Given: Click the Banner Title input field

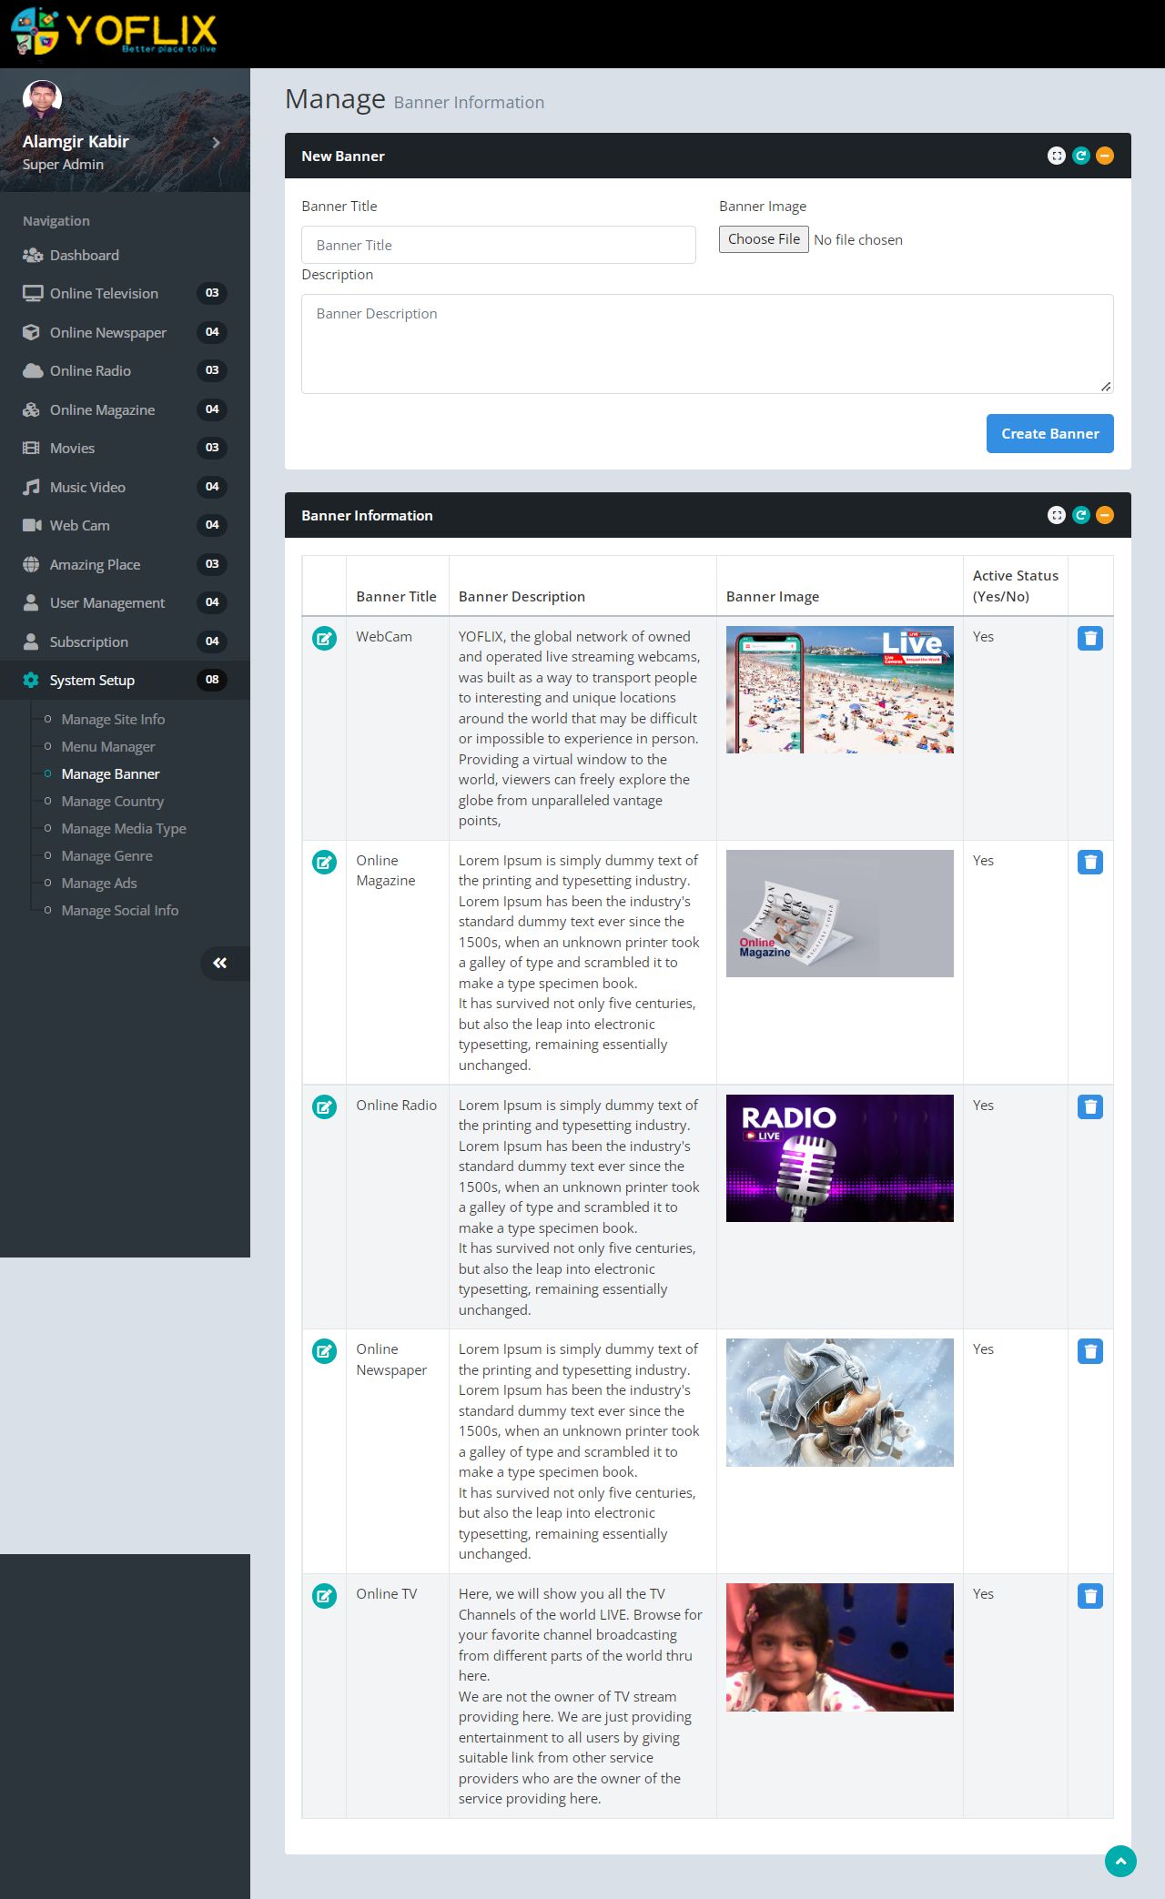Looking at the screenshot, I should (x=499, y=245).
